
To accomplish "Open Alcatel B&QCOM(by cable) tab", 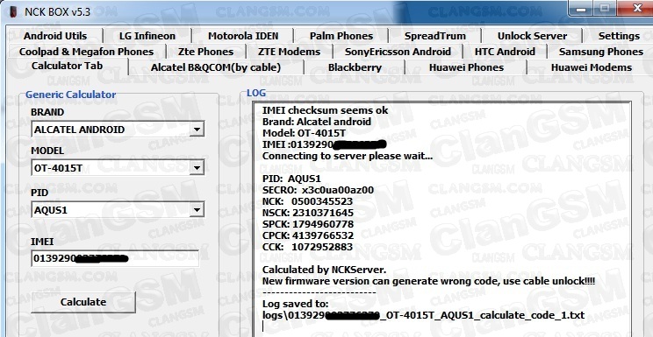I will click(216, 67).
